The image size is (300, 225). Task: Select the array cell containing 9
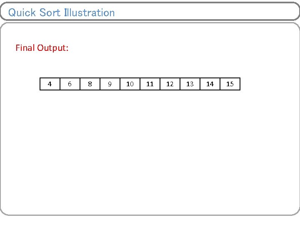coord(110,84)
